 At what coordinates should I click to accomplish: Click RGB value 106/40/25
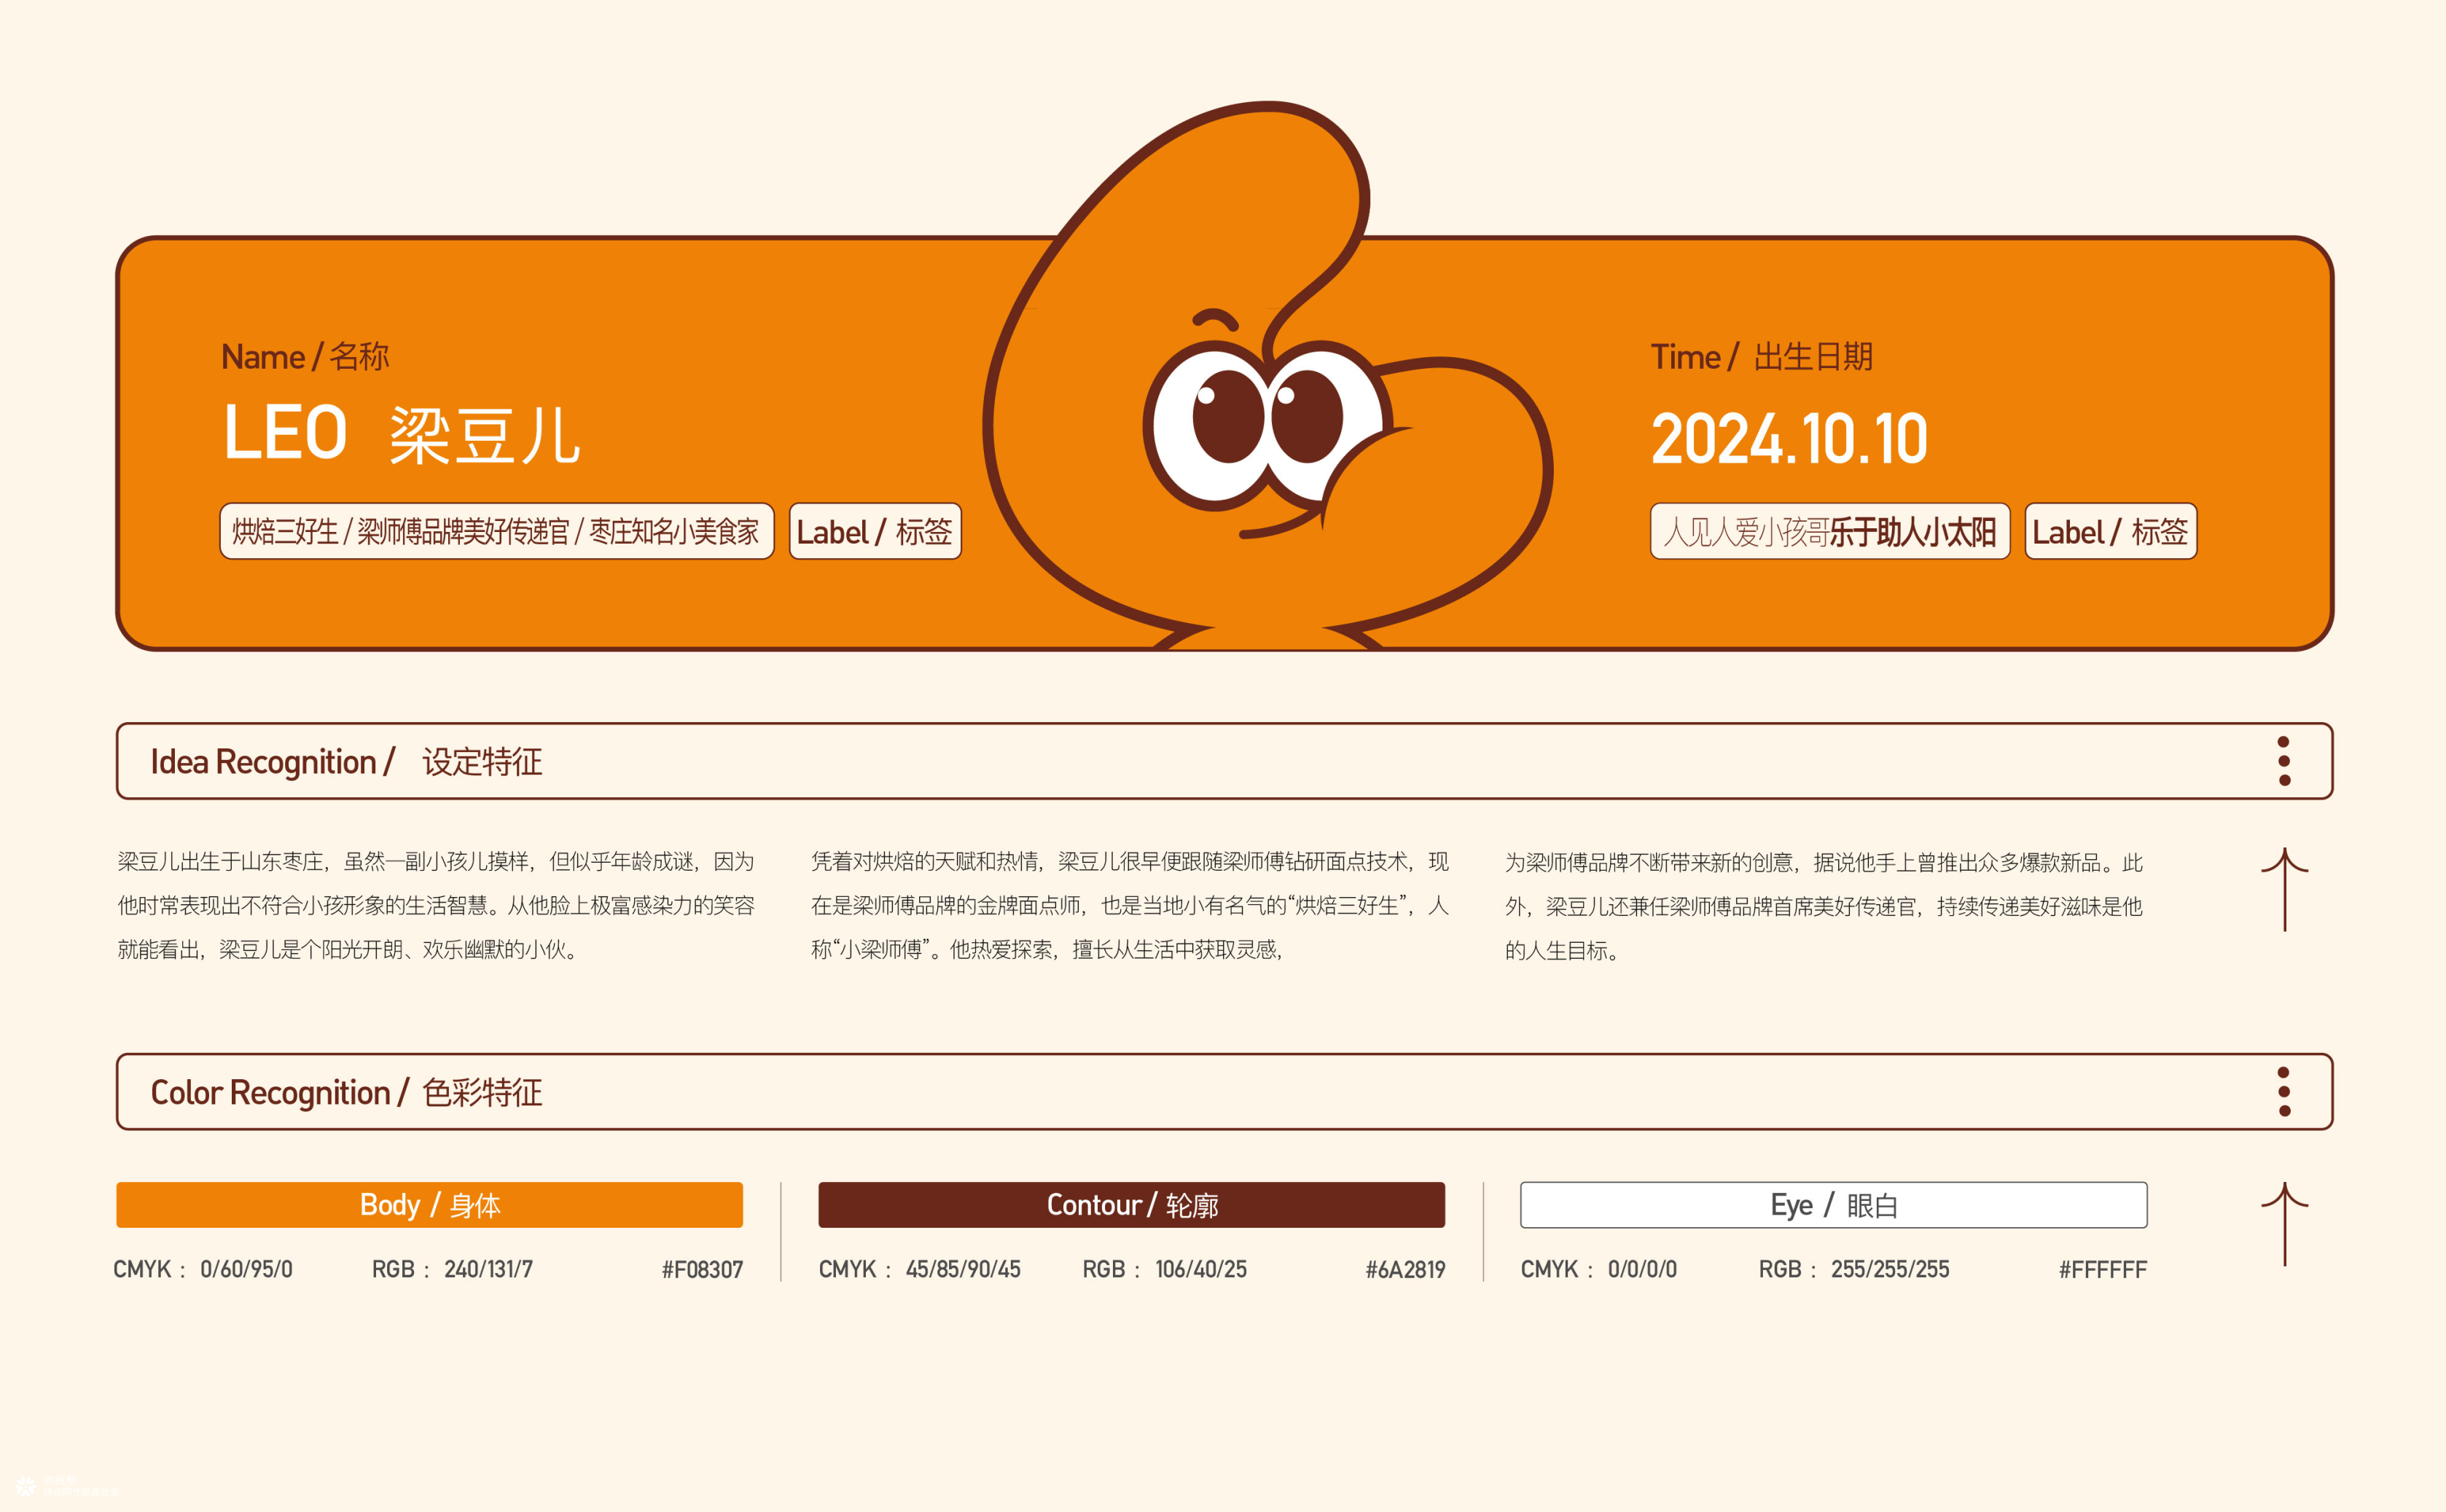(1200, 1269)
